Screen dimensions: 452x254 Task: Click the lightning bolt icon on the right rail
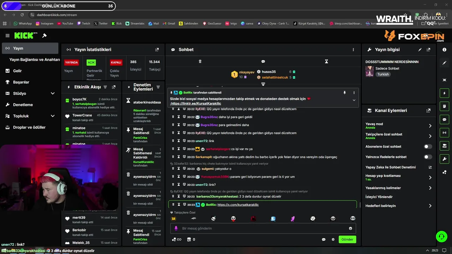point(444,93)
